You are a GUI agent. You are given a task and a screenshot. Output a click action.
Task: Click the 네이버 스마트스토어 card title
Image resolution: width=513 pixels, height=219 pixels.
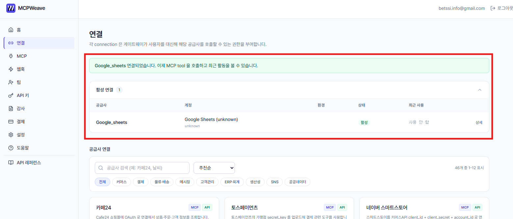pyautogui.click(x=387, y=208)
